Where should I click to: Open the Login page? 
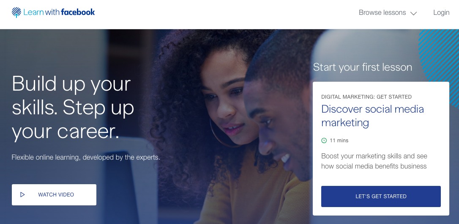click(441, 13)
